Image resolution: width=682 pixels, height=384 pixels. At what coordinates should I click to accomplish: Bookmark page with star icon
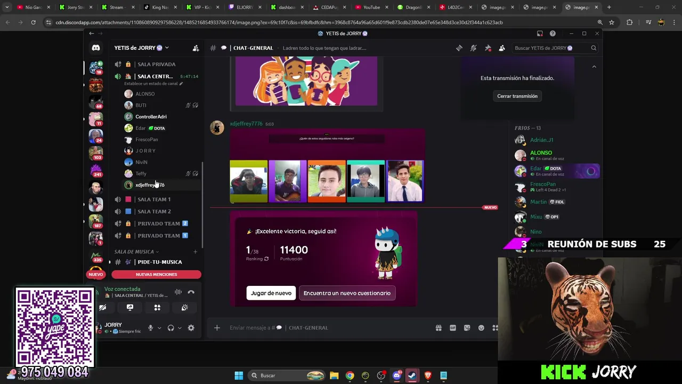click(612, 22)
